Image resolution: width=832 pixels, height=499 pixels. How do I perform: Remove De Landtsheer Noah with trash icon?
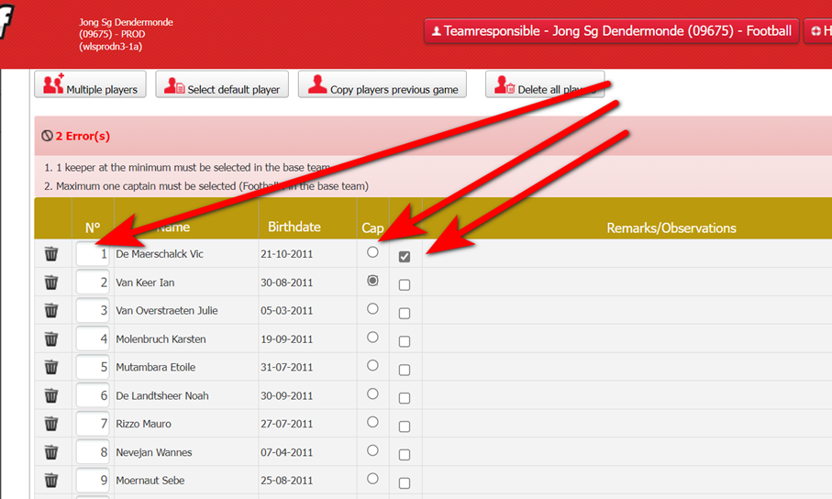[x=51, y=396]
